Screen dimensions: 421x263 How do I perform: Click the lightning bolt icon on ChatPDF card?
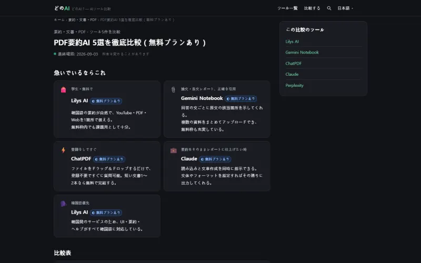tap(63, 150)
